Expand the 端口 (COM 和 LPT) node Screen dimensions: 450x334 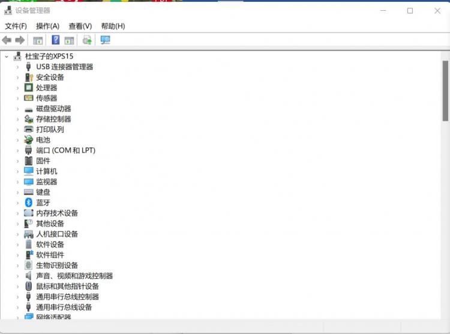click(17, 150)
